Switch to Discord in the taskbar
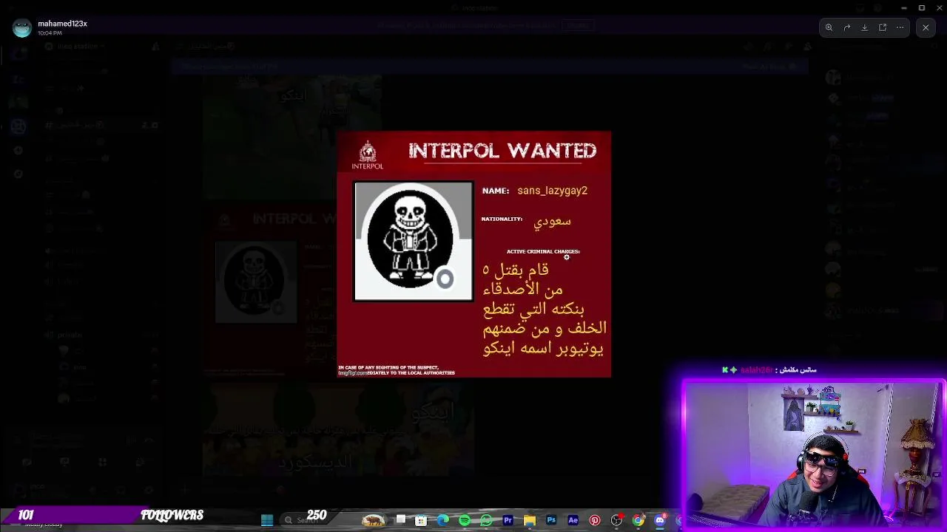Viewport: 947px width, 532px height. (x=660, y=520)
